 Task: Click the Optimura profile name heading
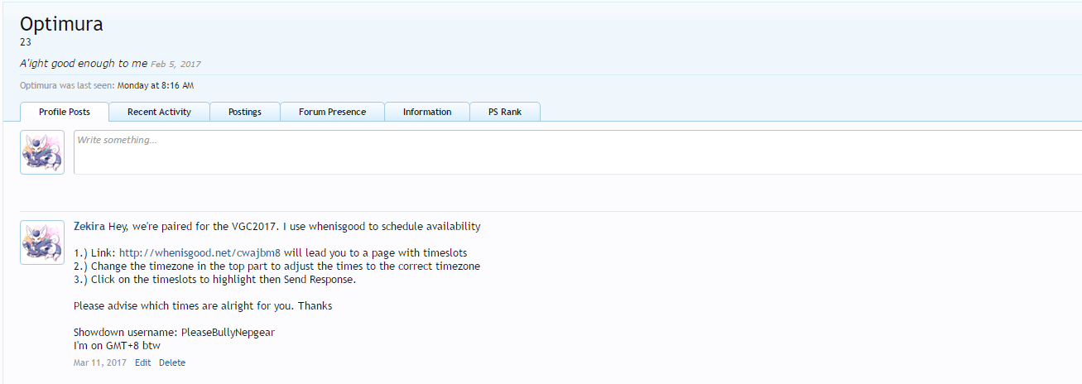pyautogui.click(x=61, y=24)
